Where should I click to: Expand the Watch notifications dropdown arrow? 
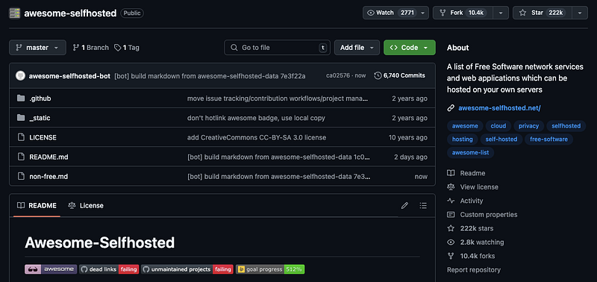tap(423, 13)
